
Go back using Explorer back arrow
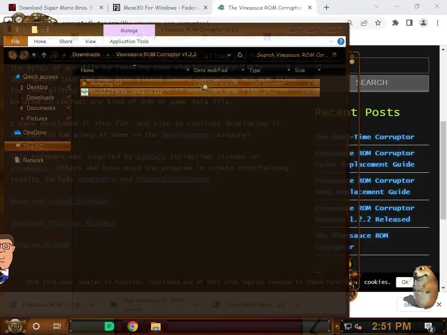coord(13,55)
